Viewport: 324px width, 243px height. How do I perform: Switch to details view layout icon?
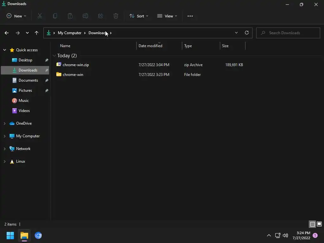click(x=312, y=224)
